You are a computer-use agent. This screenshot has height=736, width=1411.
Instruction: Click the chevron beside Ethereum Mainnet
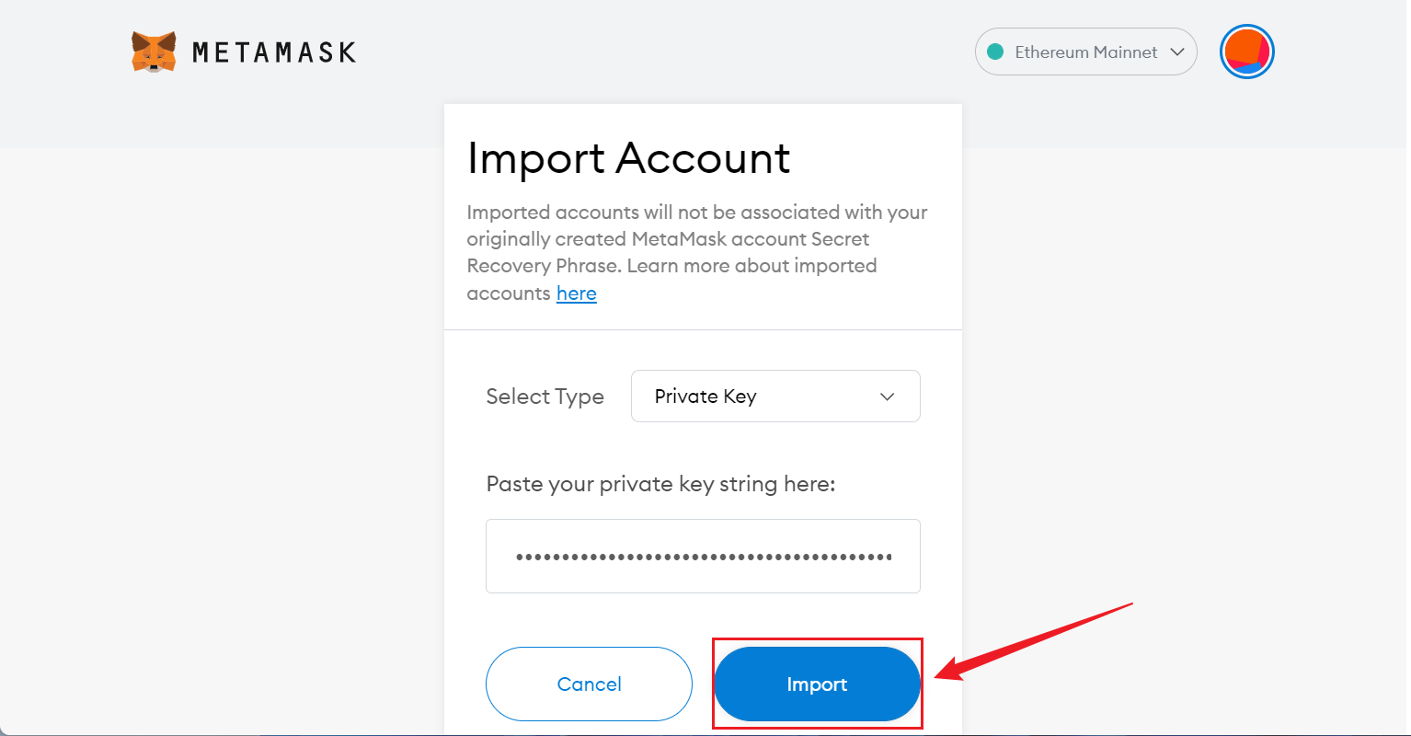pos(1176,52)
